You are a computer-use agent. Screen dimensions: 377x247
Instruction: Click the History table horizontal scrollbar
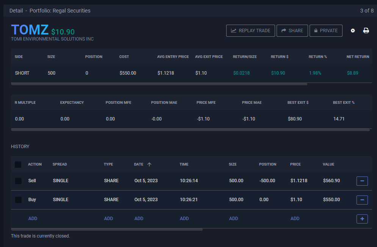(107, 229)
